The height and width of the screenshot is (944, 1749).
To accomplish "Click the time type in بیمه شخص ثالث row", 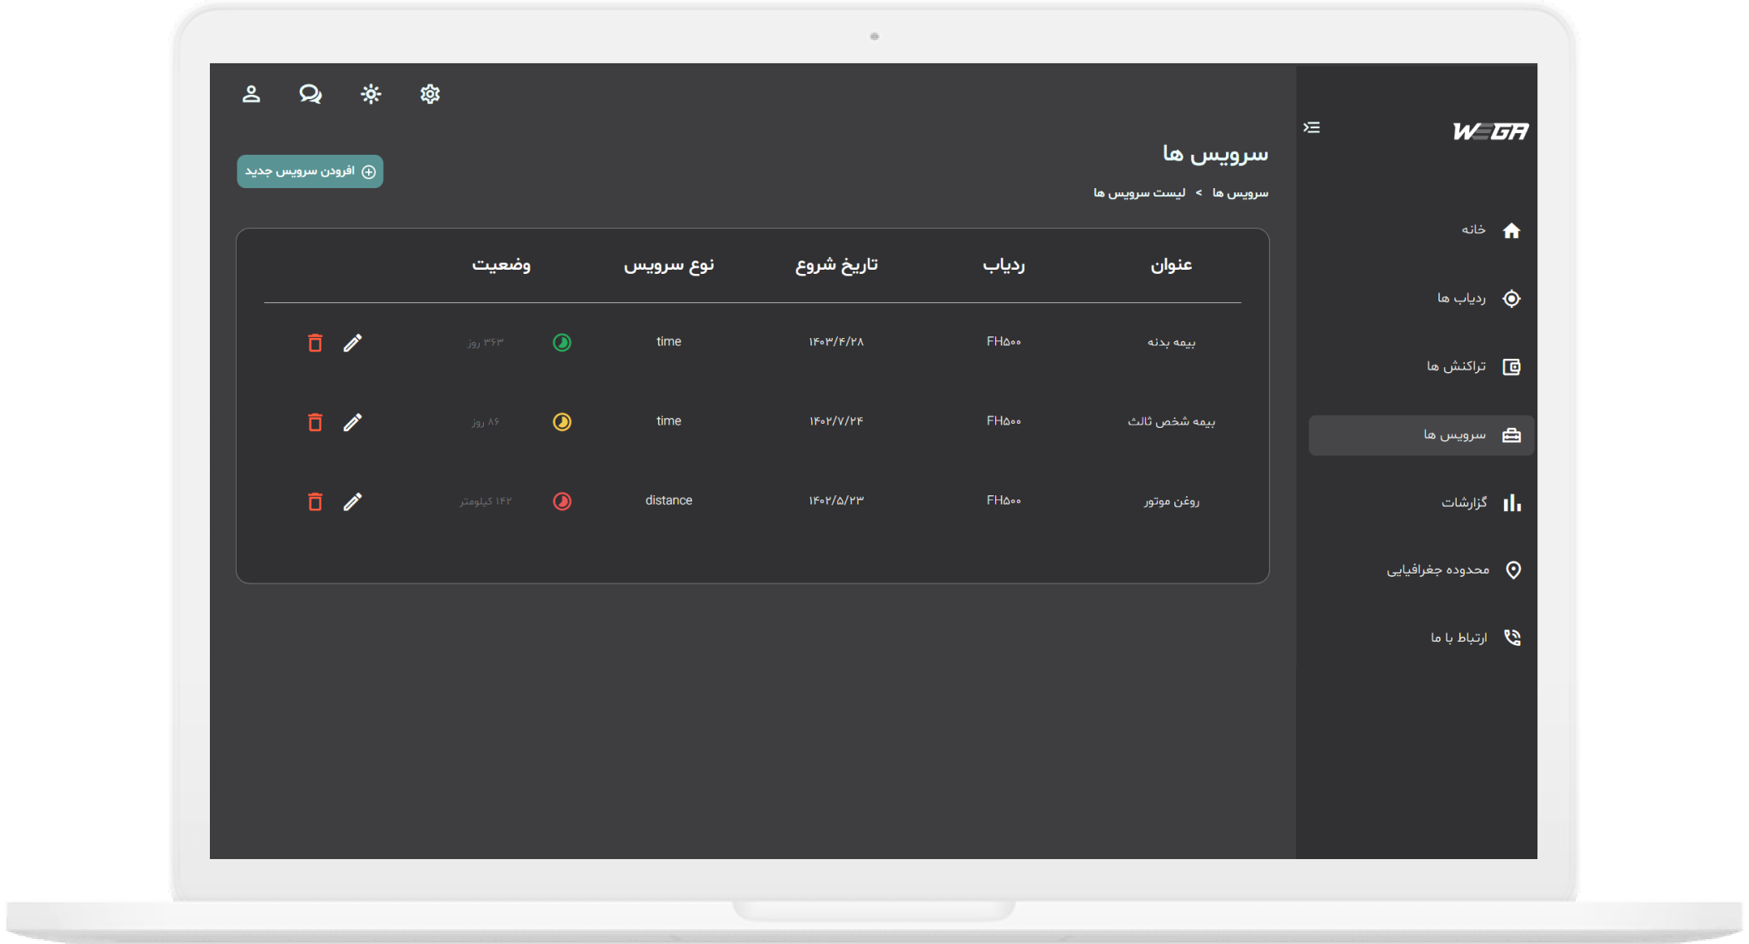I will [669, 421].
